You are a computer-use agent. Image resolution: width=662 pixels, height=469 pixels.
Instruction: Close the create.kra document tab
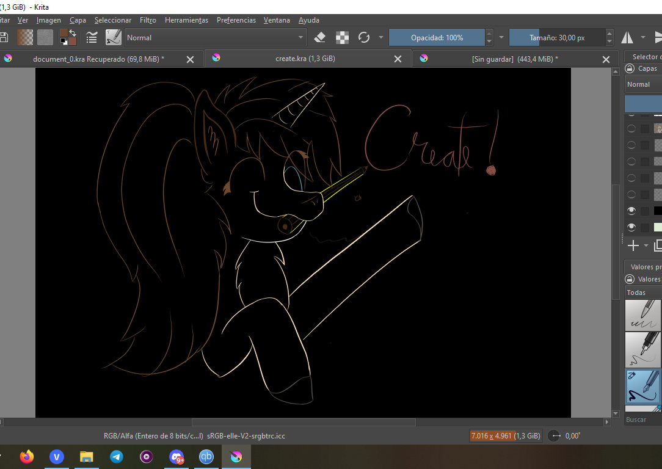point(398,59)
